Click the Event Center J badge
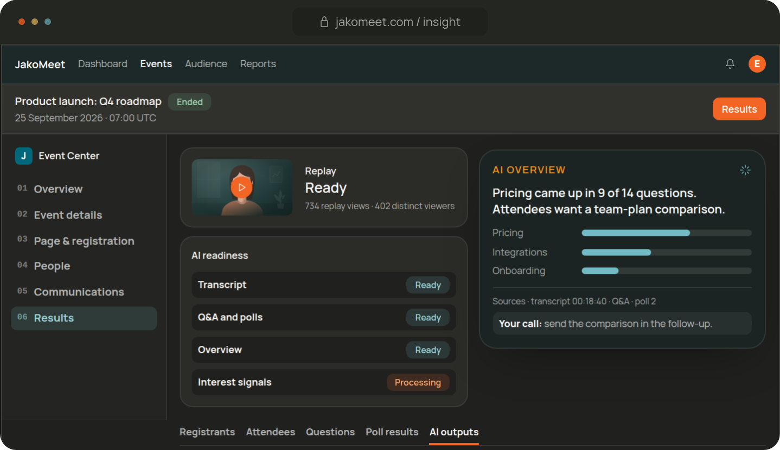The width and height of the screenshot is (780, 450). pyautogui.click(x=24, y=156)
